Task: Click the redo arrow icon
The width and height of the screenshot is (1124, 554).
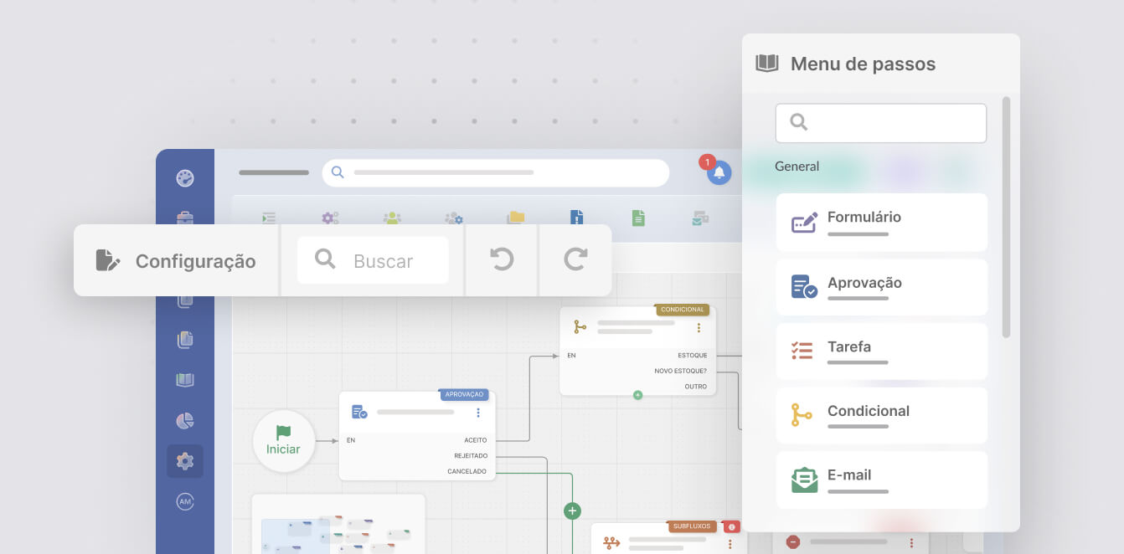Action: (575, 260)
